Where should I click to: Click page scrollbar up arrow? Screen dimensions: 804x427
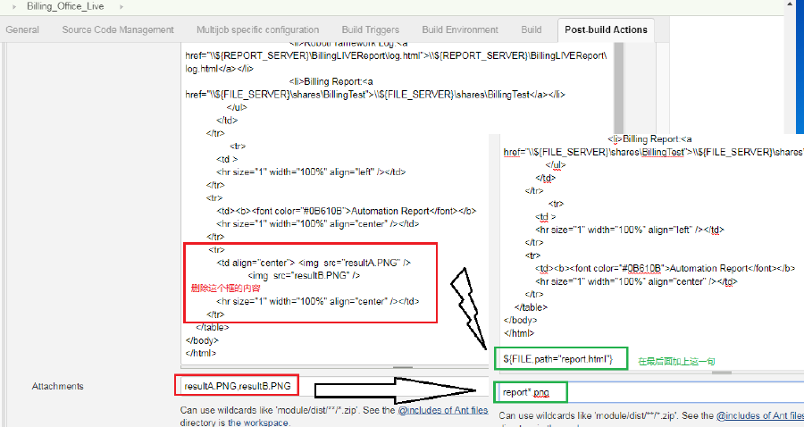pos(790,4)
